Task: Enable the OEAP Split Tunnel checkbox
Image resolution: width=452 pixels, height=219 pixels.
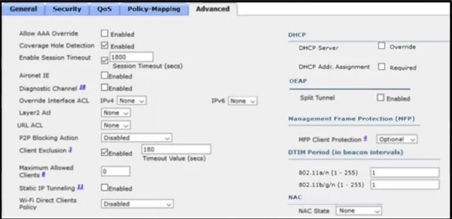Action: click(x=381, y=98)
